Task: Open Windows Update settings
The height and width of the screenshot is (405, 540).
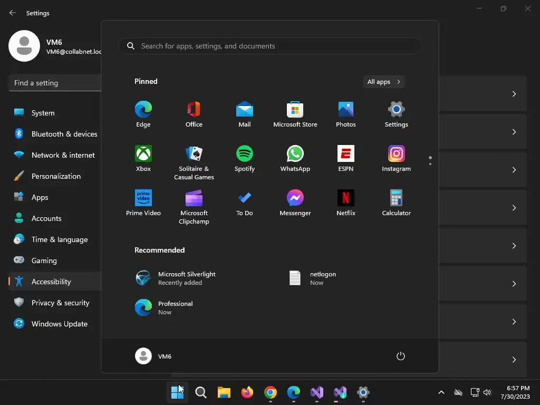Action: [55, 324]
